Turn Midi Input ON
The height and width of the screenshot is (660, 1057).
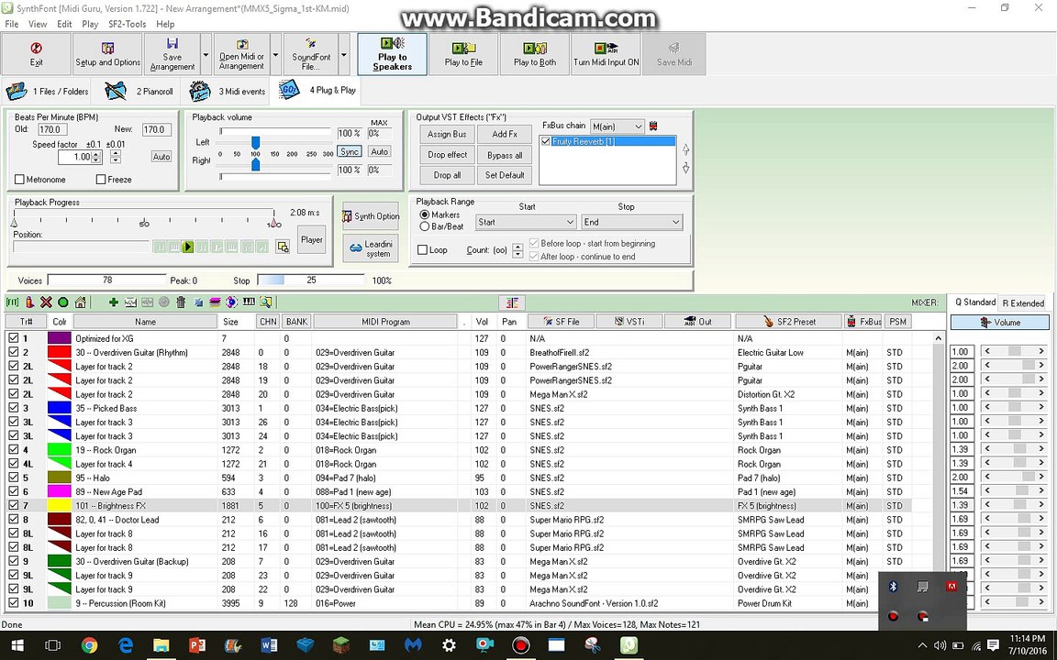point(606,54)
